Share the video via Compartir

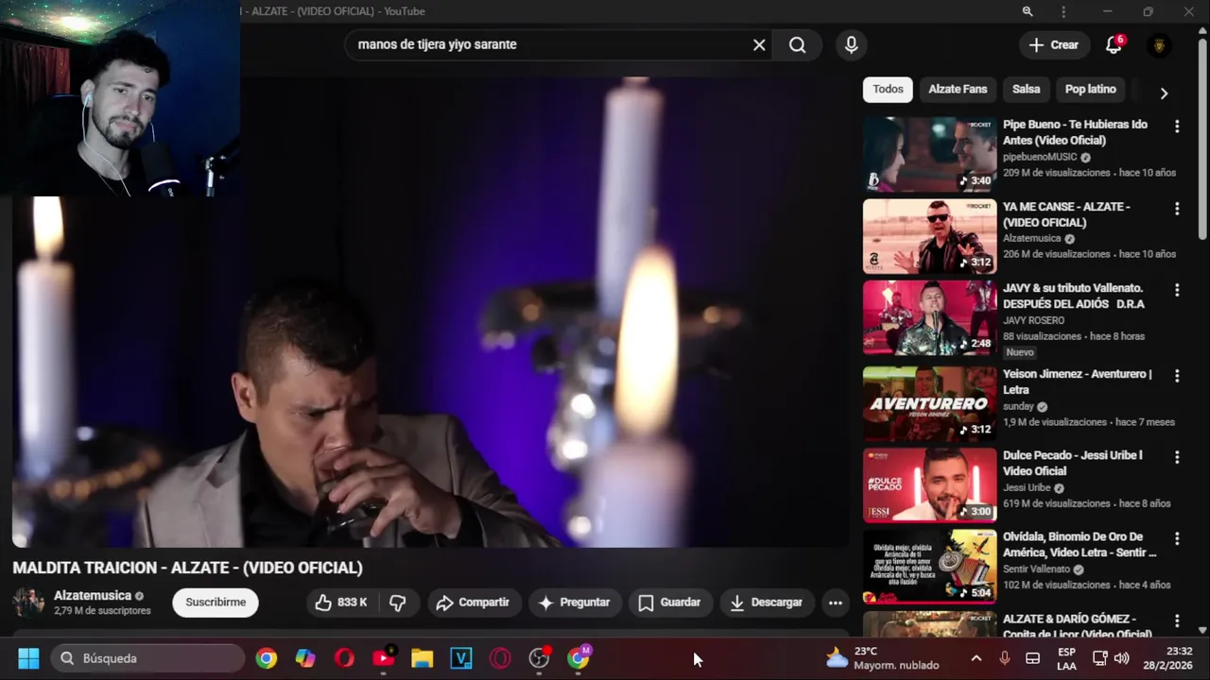473,603
